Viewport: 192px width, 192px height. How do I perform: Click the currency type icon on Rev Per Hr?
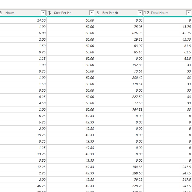click(x=98, y=13)
